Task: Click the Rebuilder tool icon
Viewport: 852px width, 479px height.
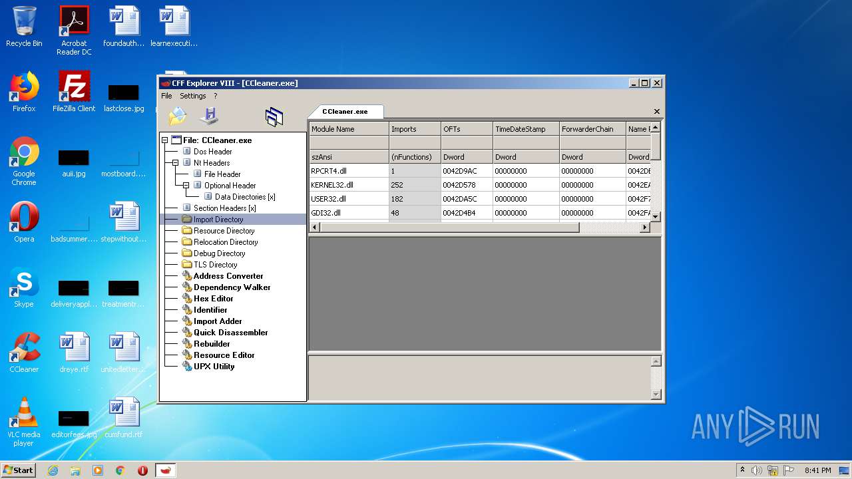Action: (x=187, y=344)
